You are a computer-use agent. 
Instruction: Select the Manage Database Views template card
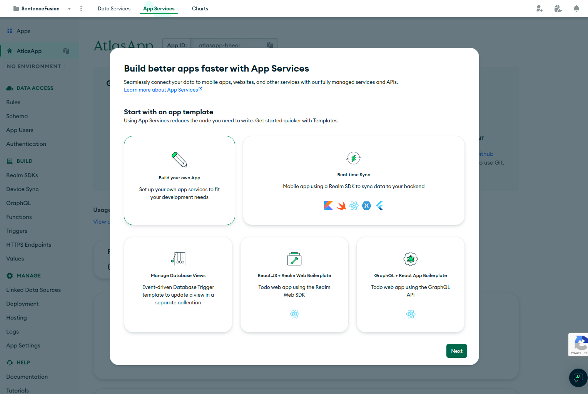click(x=178, y=284)
